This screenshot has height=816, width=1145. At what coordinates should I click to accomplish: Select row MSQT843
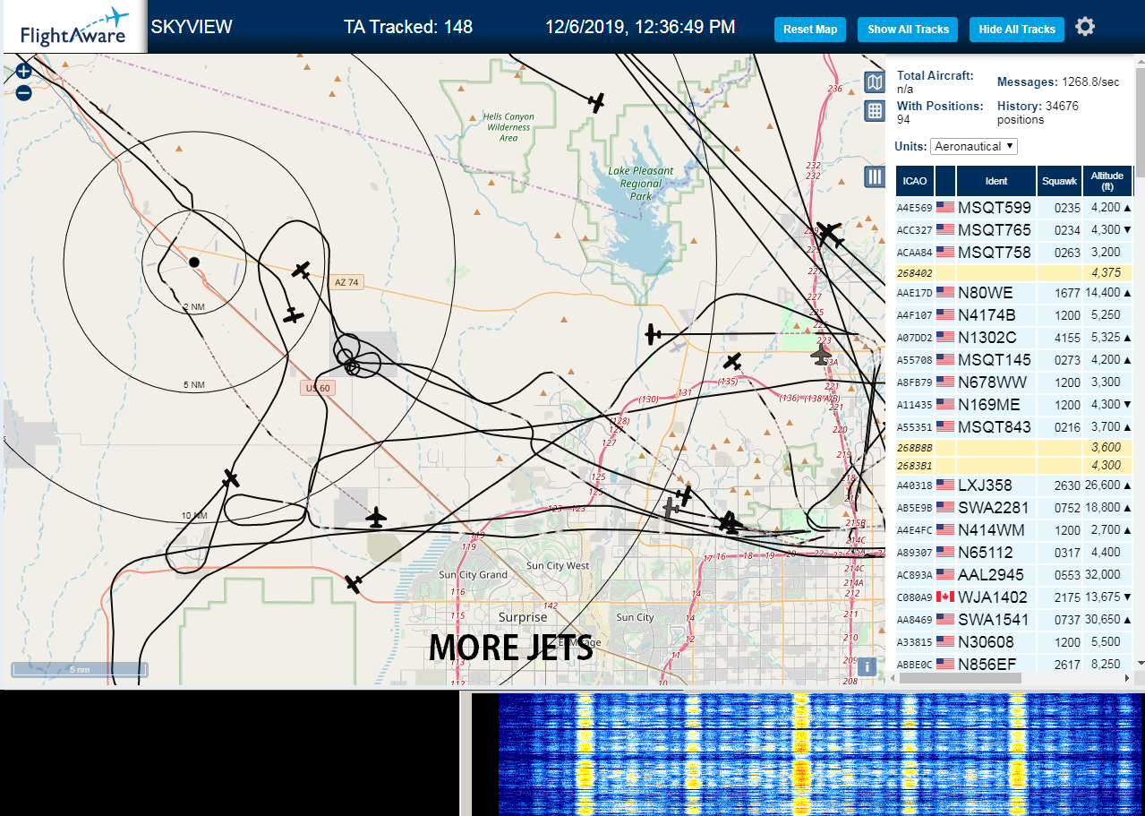(1015, 427)
